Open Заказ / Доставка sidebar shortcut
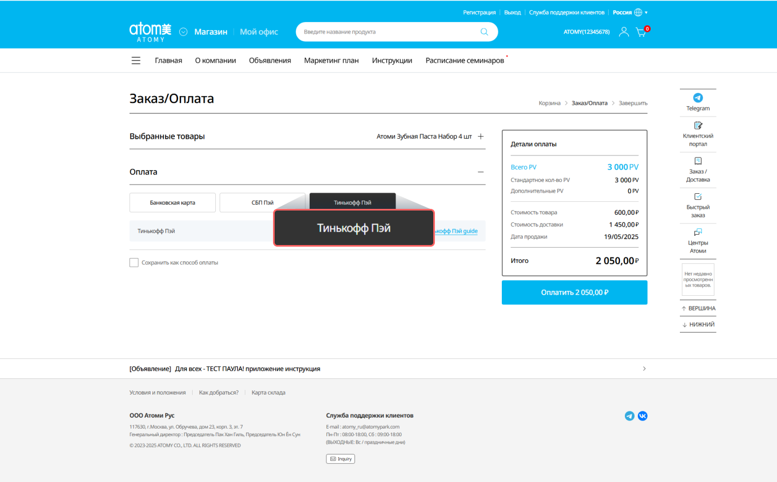The image size is (777, 482). click(x=698, y=170)
